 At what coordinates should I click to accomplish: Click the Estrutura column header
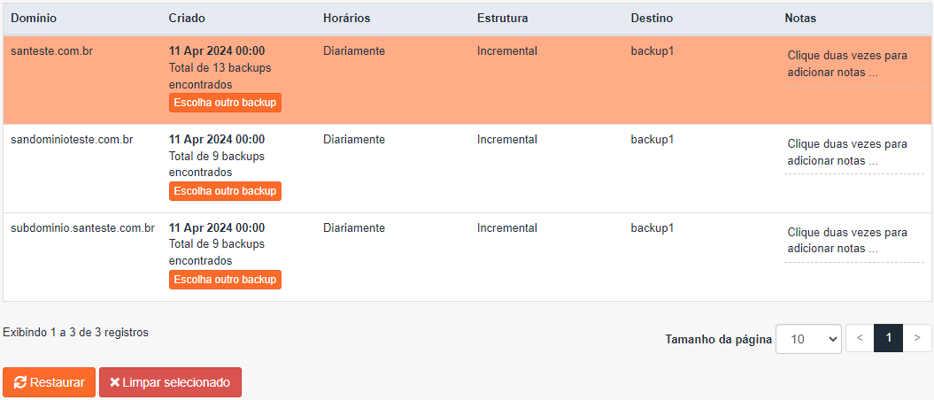point(502,19)
